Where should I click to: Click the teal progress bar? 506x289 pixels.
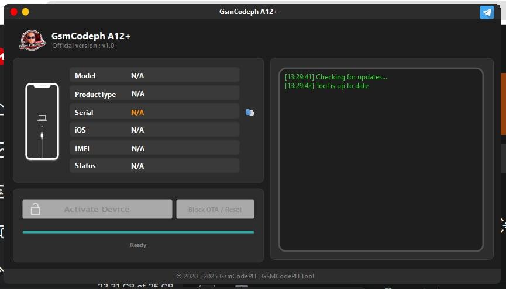138,232
